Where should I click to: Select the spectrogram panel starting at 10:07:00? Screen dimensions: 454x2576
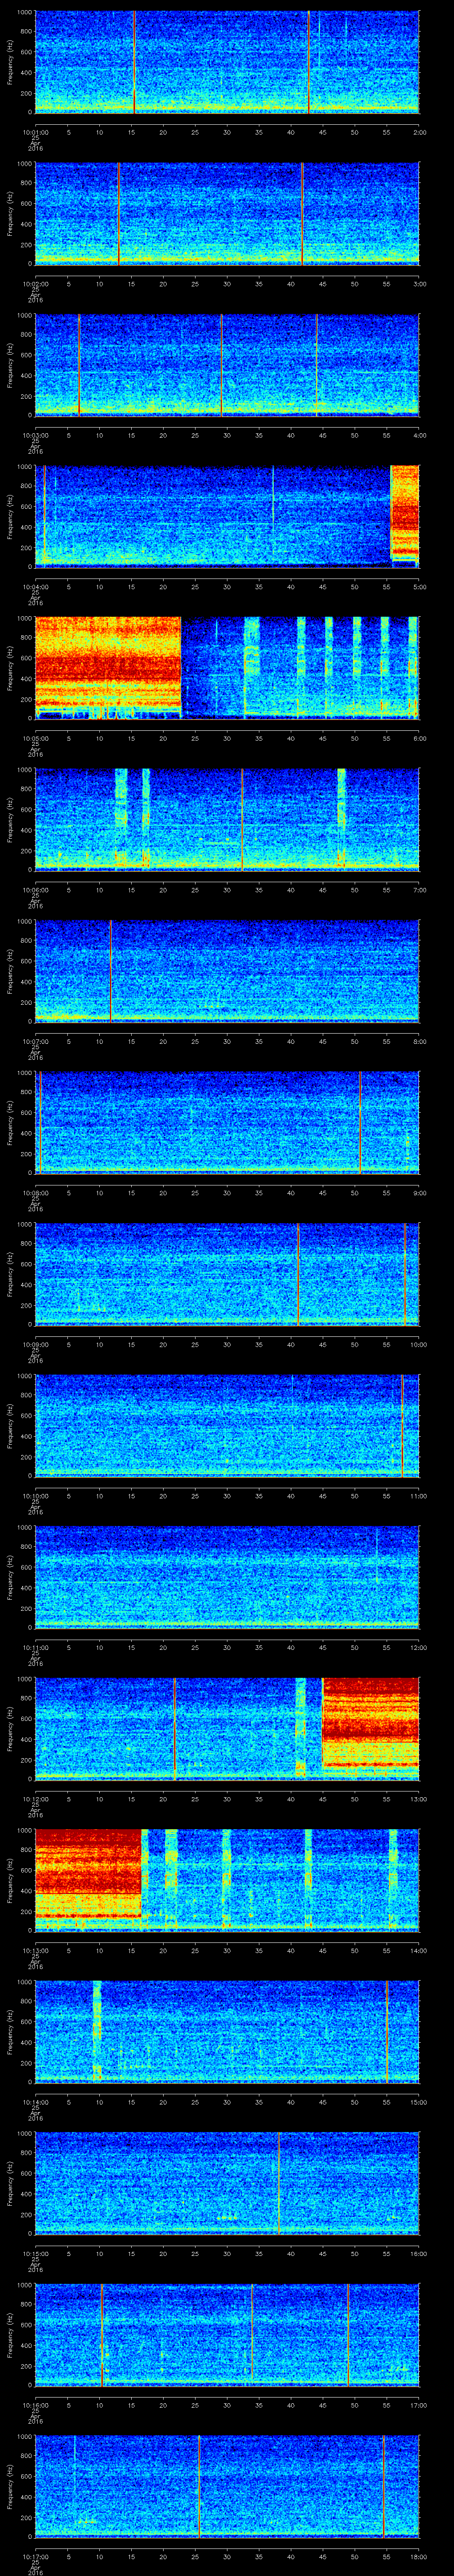click(x=227, y=970)
